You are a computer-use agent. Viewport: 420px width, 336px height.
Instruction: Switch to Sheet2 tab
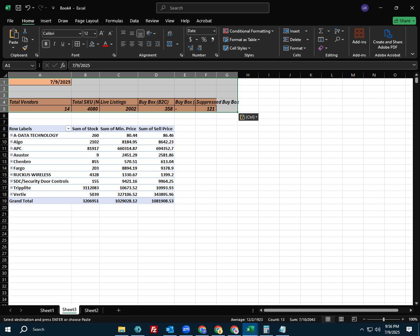tap(91, 310)
